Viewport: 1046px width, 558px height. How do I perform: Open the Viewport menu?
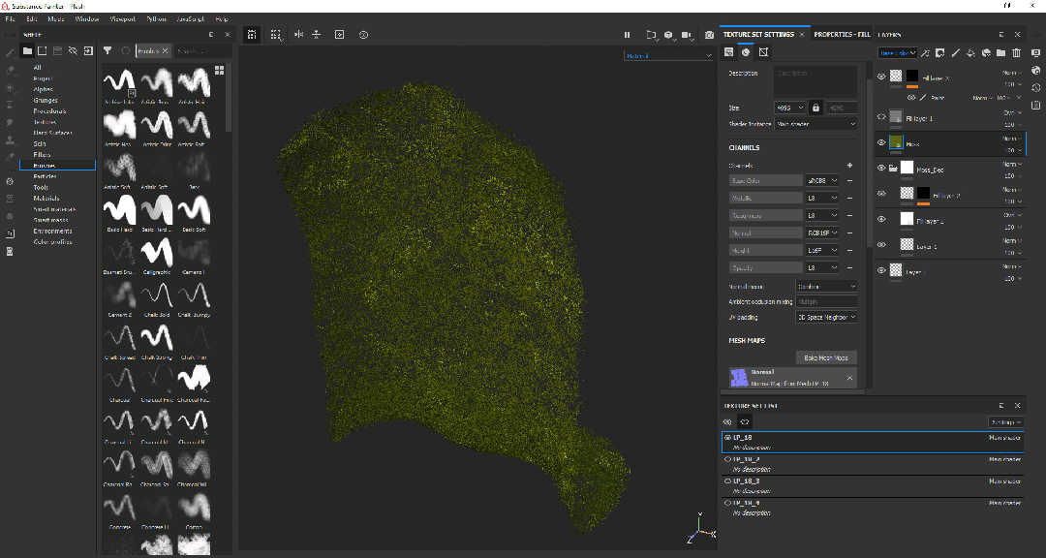122,18
